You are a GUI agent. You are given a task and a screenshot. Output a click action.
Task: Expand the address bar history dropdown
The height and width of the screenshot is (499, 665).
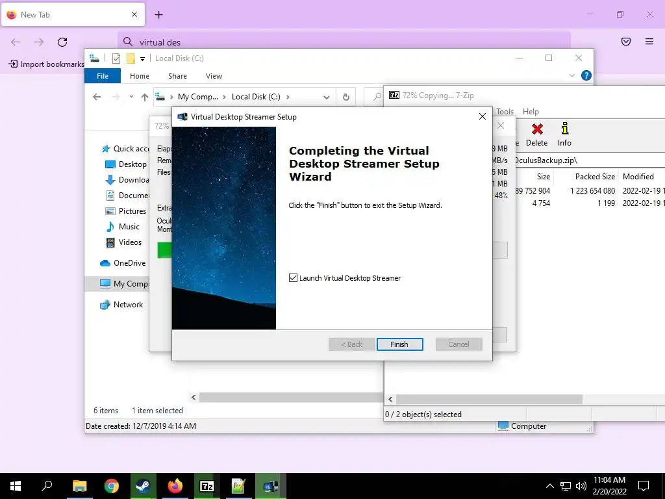pyautogui.click(x=326, y=97)
